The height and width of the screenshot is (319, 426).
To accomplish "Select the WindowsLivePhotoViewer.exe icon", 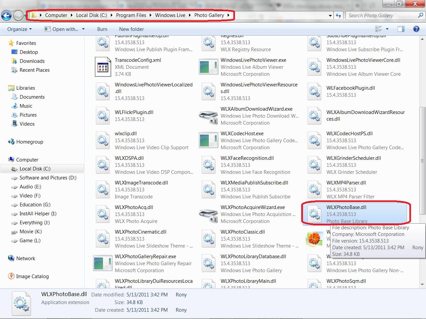I will [x=208, y=67].
